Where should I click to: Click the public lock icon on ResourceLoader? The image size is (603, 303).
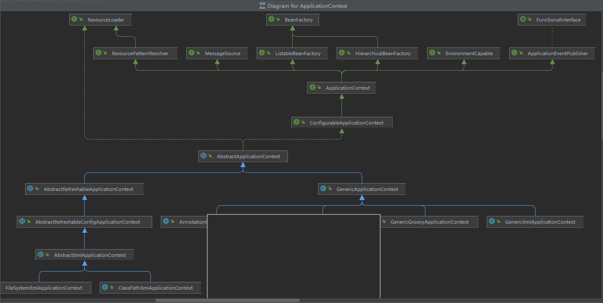click(81, 20)
